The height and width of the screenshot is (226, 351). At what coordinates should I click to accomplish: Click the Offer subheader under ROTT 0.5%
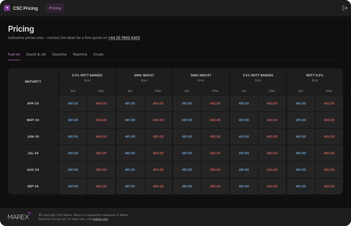(329, 91)
